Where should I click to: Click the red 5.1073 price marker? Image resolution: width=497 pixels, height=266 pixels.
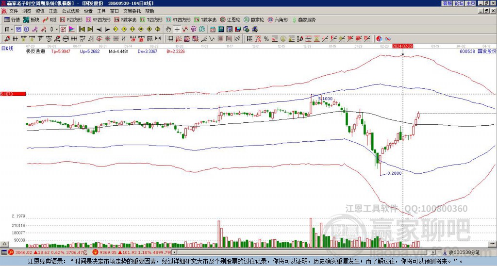(13, 94)
